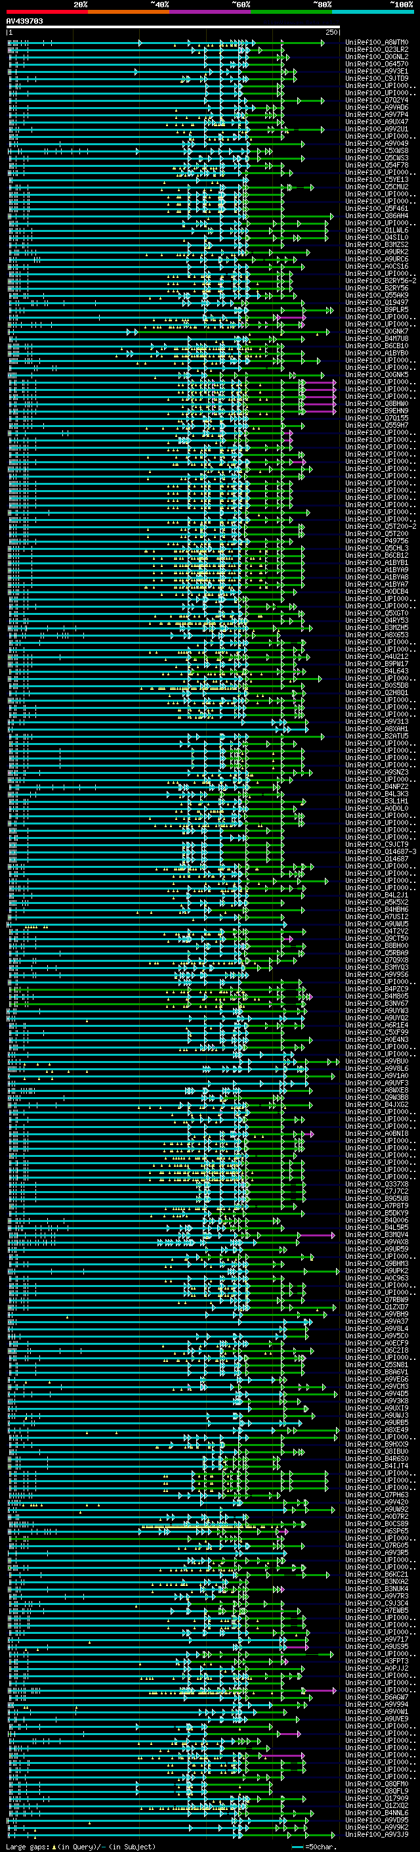
Task: Open hit UniRef100_Q23LR2
Action: [377, 50]
